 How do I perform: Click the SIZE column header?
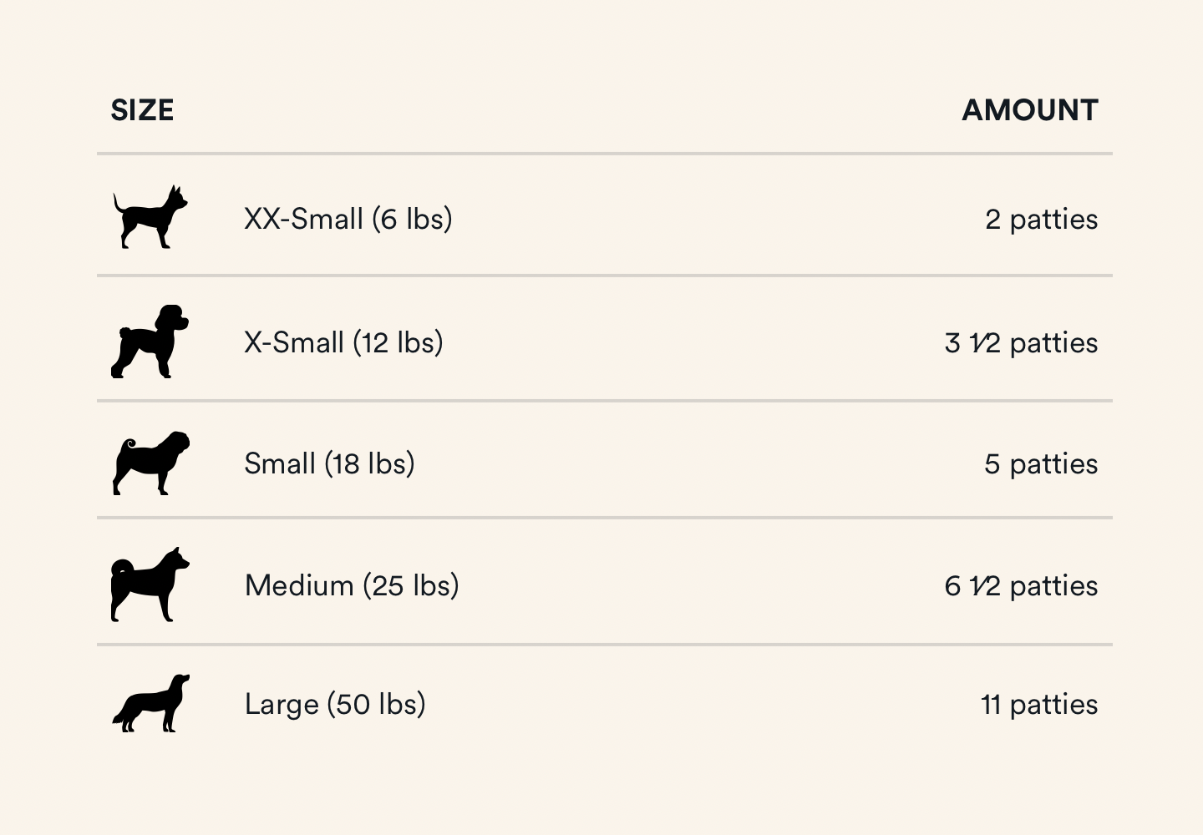[x=142, y=110]
